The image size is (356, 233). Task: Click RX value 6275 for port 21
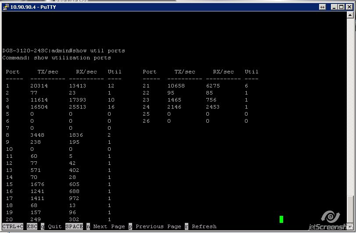213,86
